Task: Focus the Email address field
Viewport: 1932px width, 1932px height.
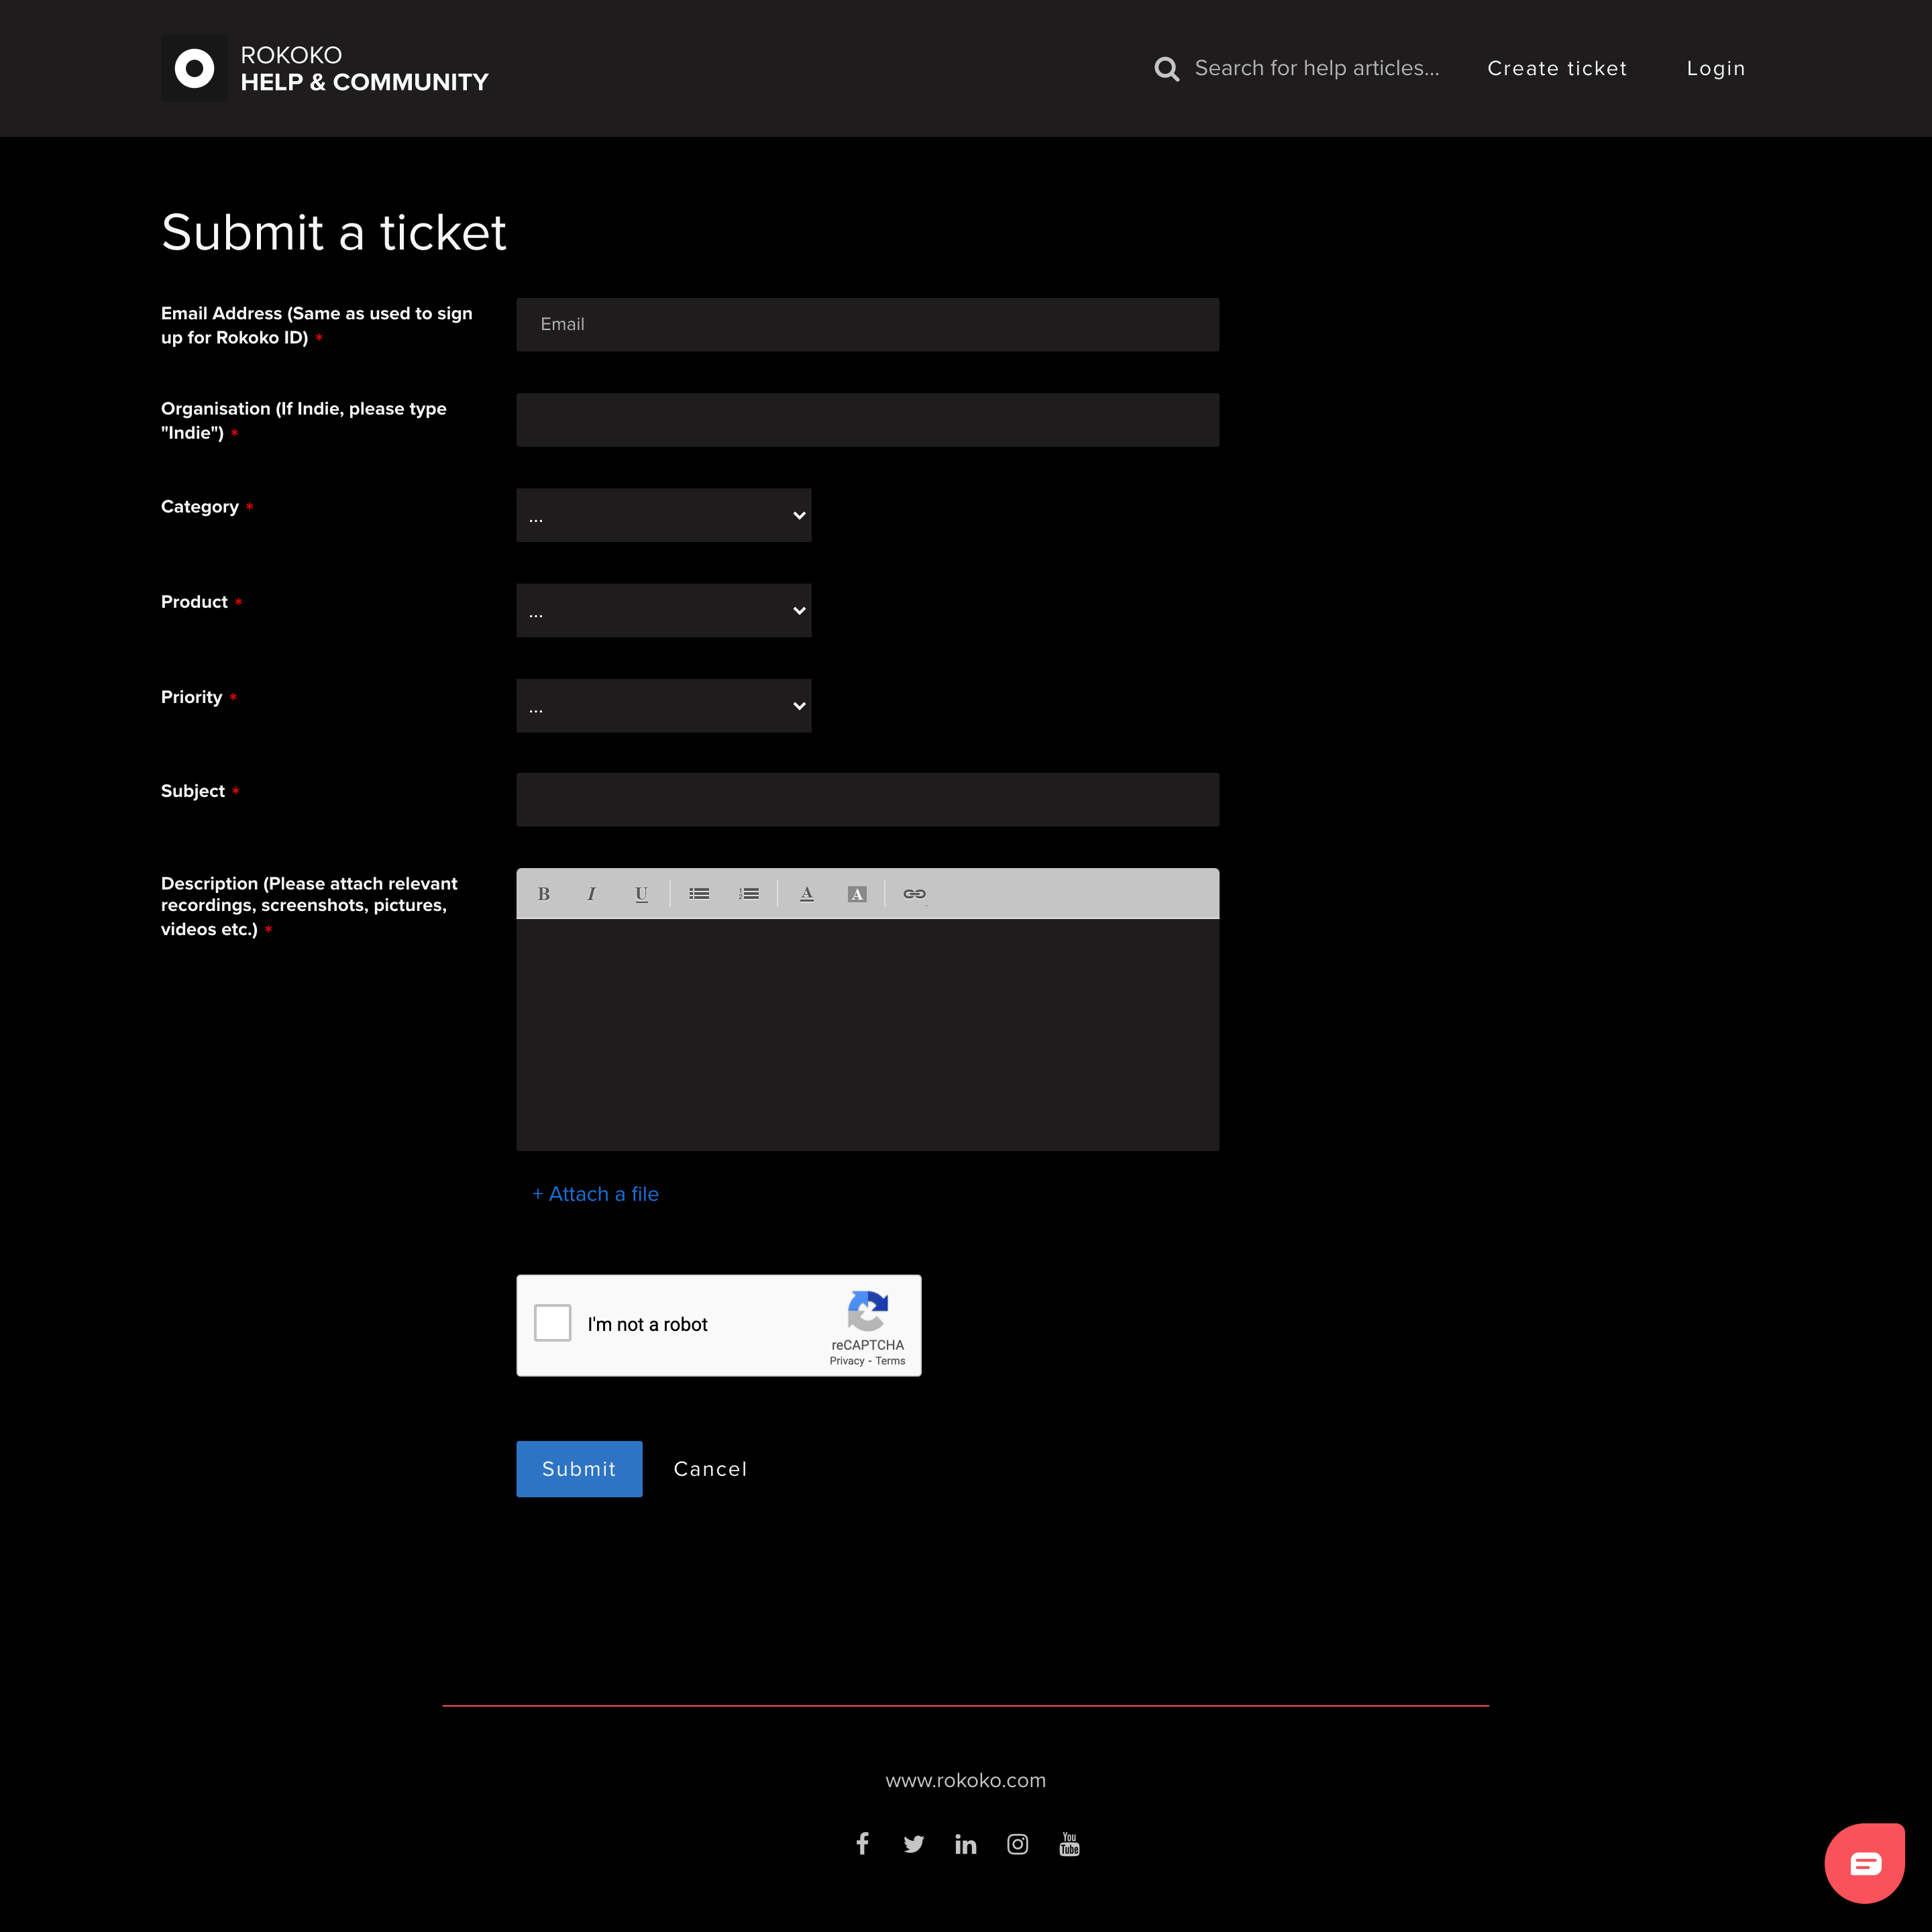Action: 867,324
